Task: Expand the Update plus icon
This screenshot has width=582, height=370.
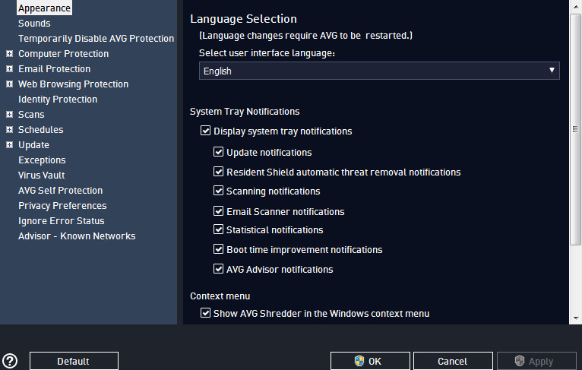Action: point(10,145)
